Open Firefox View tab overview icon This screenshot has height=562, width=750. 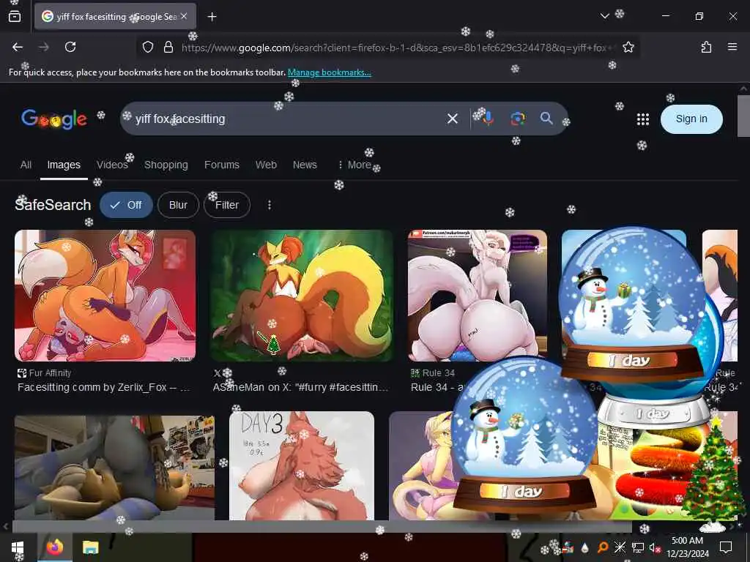coord(15,16)
